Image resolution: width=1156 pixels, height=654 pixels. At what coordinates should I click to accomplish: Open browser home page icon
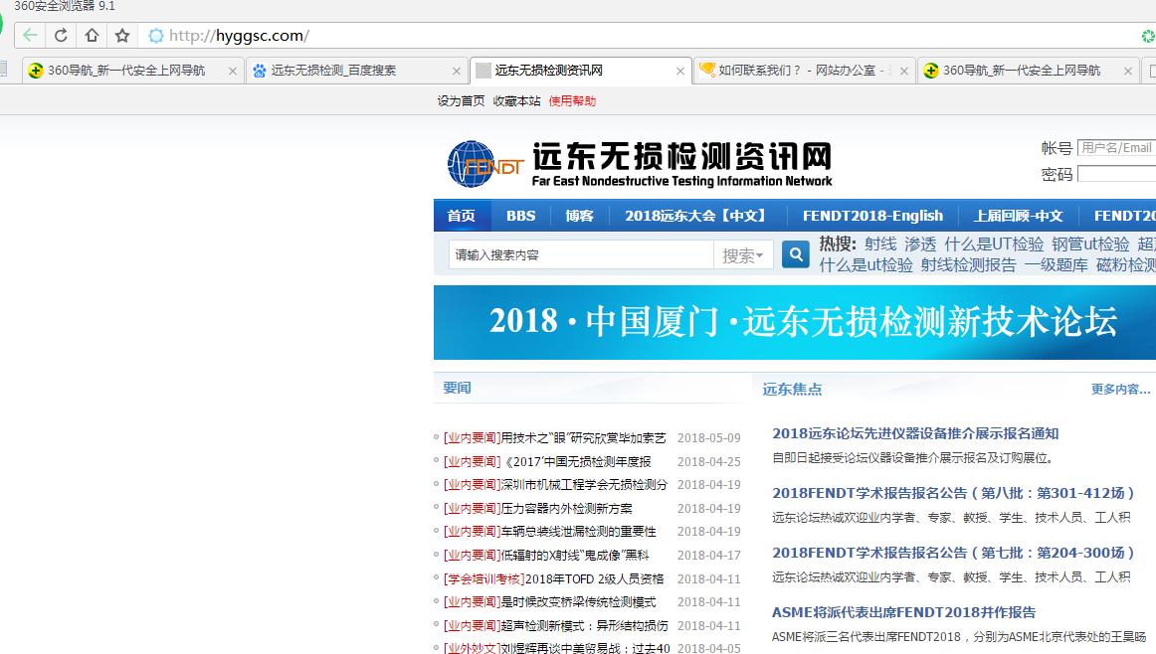pos(92,36)
